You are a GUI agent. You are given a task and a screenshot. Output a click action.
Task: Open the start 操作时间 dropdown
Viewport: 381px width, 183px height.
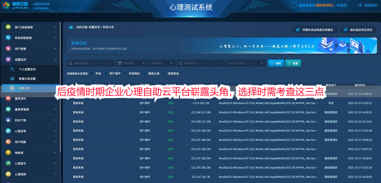(143, 63)
